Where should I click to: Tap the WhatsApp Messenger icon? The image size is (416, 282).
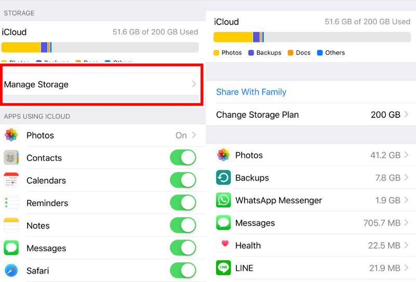(224, 200)
